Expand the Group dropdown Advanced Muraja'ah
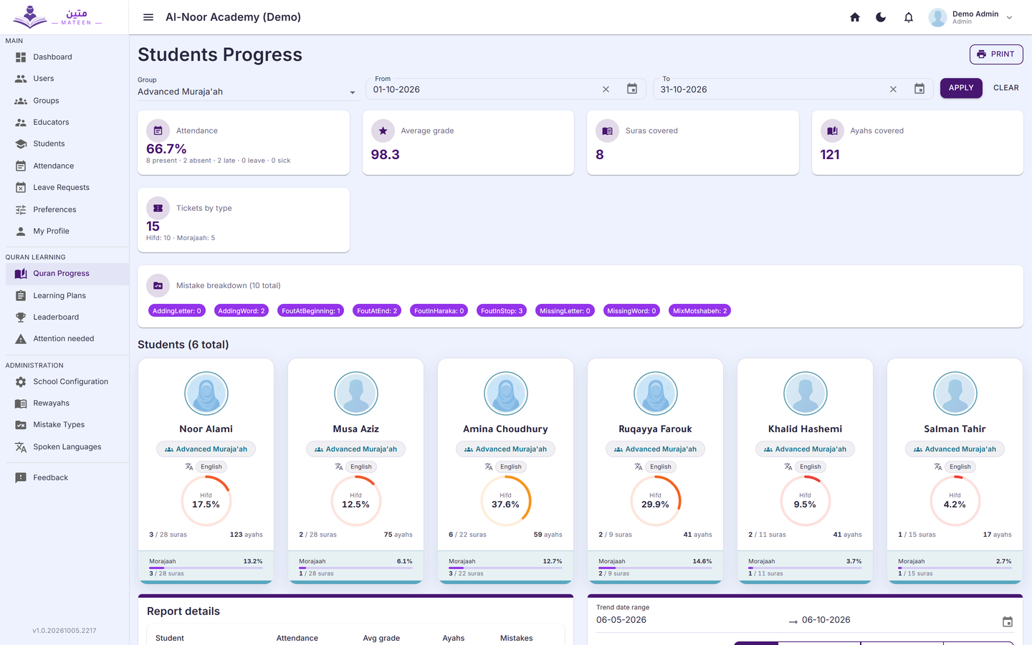This screenshot has width=1032, height=645. (x=247, y=92)
